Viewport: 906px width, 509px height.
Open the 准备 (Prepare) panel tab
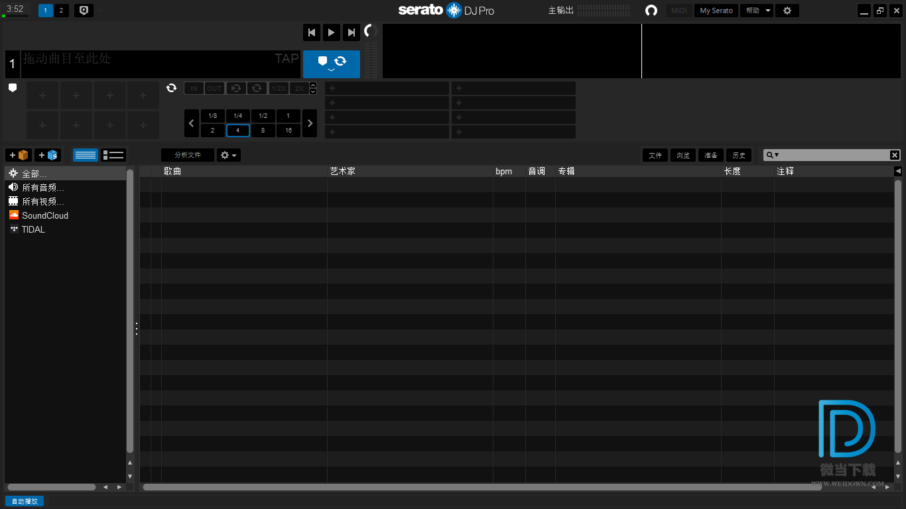click(x=711, y=155)
